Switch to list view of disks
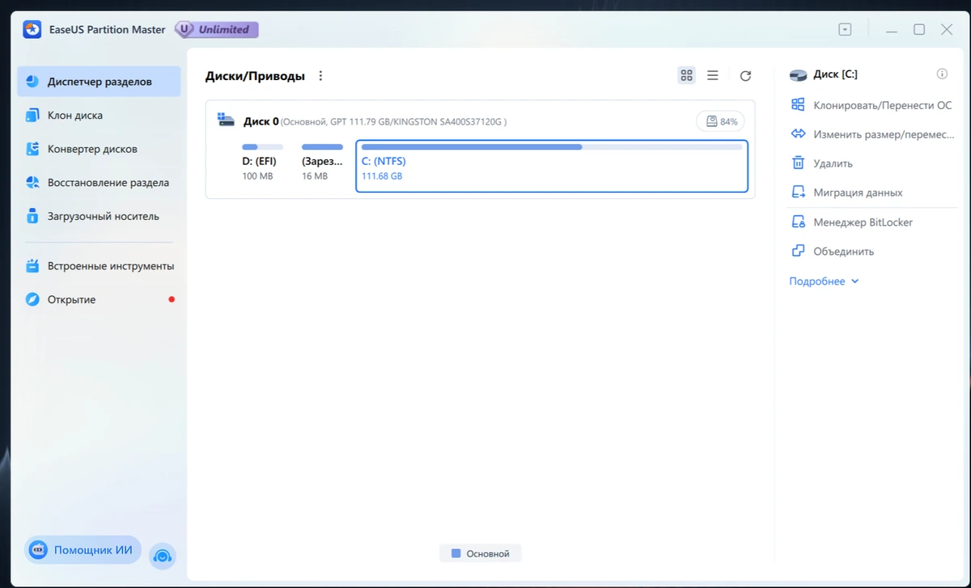 click(713, 75)
